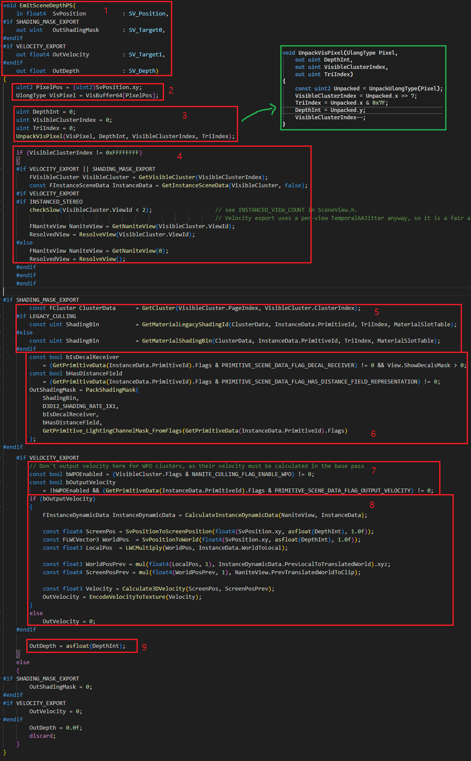
Task: Click the 'uint VisibleClusterIndex = 0;' declaration
Action: [x=64, y=120]
